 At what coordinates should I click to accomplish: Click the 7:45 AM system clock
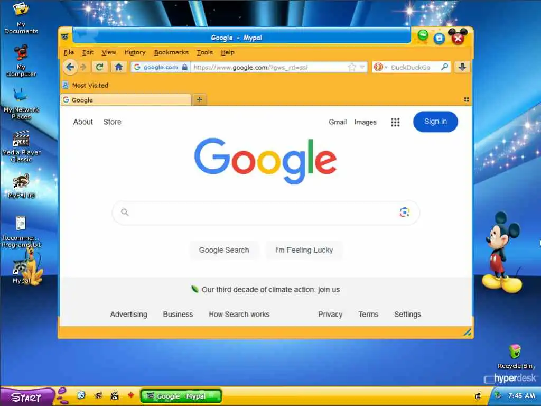pos(521,395)
